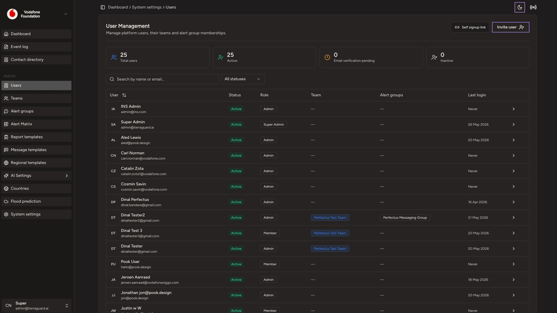Copy the Self signup link
This screenshot has width=557, height=313.
coord(470,27)
